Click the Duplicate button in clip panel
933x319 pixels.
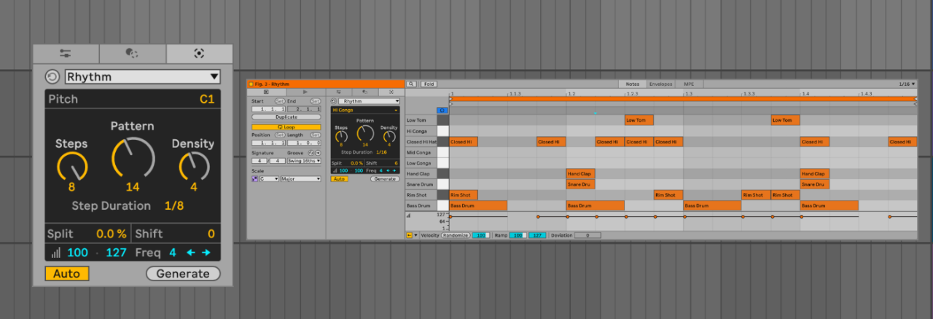point(286,117)
